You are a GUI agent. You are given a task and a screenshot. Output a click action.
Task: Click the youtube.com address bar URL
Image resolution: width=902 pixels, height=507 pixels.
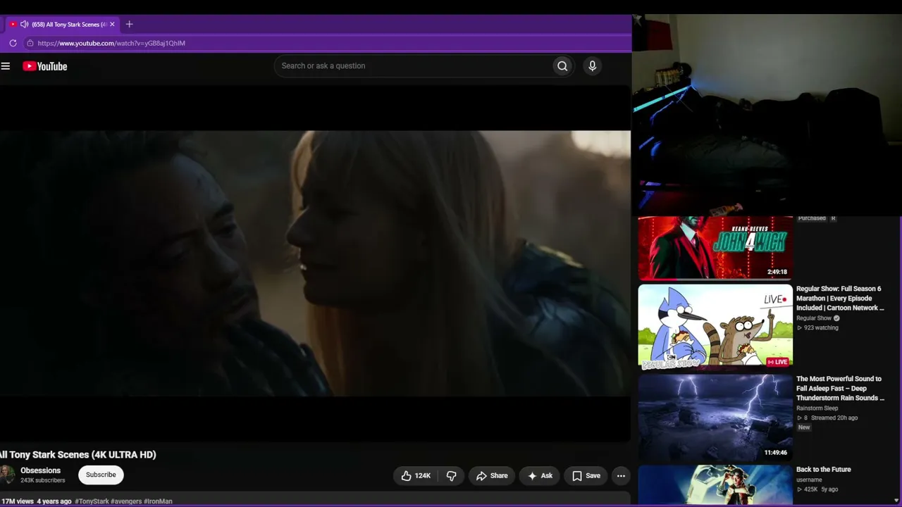(x=111, y=43)
